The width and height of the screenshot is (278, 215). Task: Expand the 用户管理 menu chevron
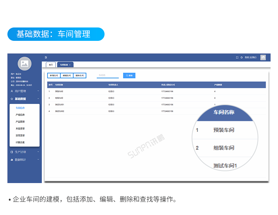point(38,91)
